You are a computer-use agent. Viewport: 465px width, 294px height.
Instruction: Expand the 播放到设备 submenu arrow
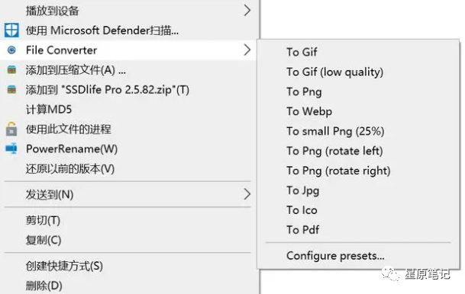247,11
